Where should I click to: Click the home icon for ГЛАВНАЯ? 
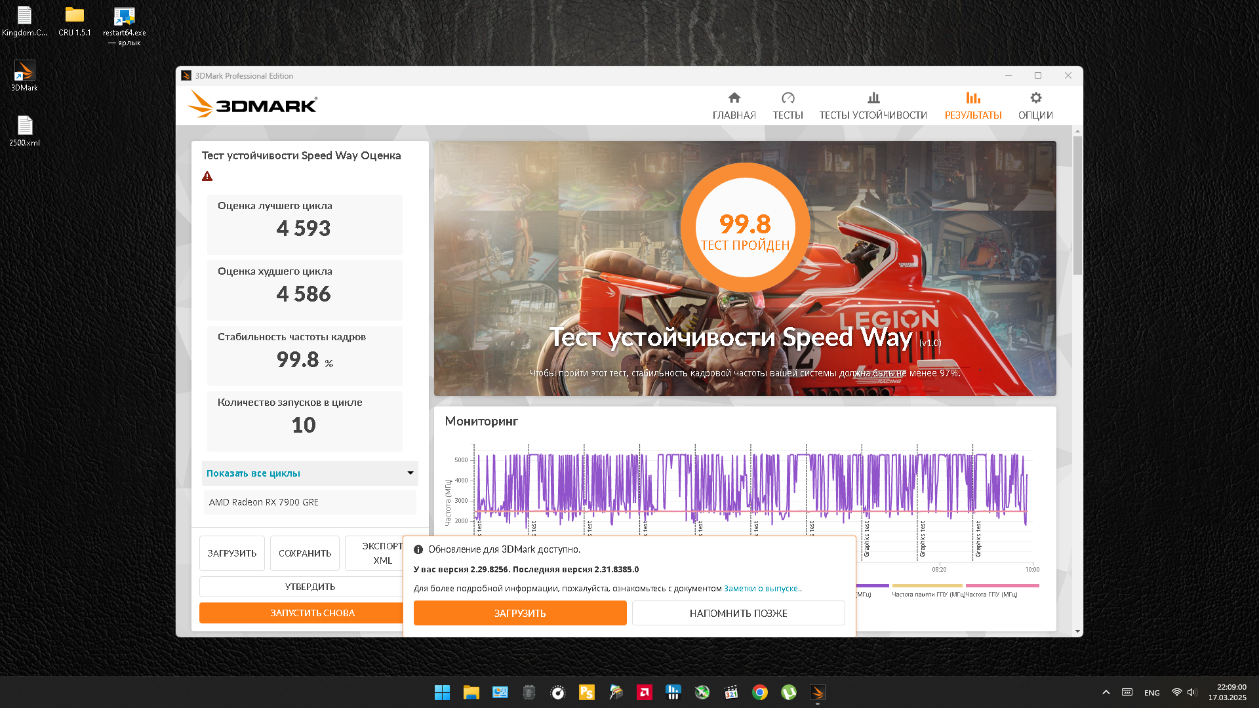[x=734, y=98]
